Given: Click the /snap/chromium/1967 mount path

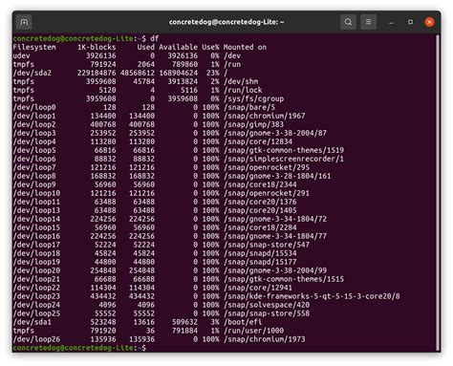Looking at the screenshot, I should 265,116.
